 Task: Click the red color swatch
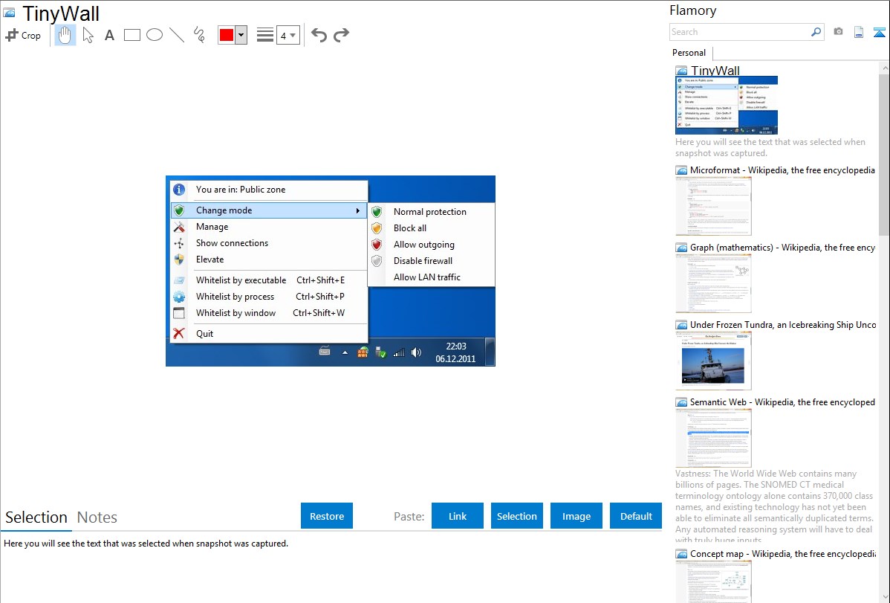(226, 35)
